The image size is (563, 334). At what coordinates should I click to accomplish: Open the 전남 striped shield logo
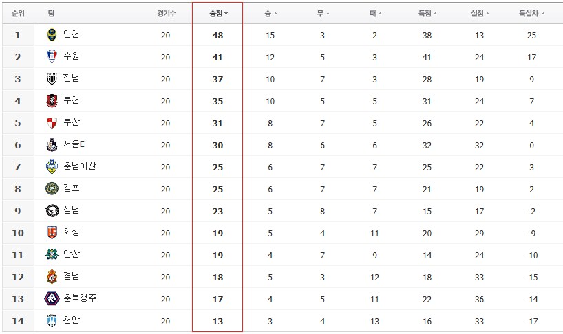point(52,78)
